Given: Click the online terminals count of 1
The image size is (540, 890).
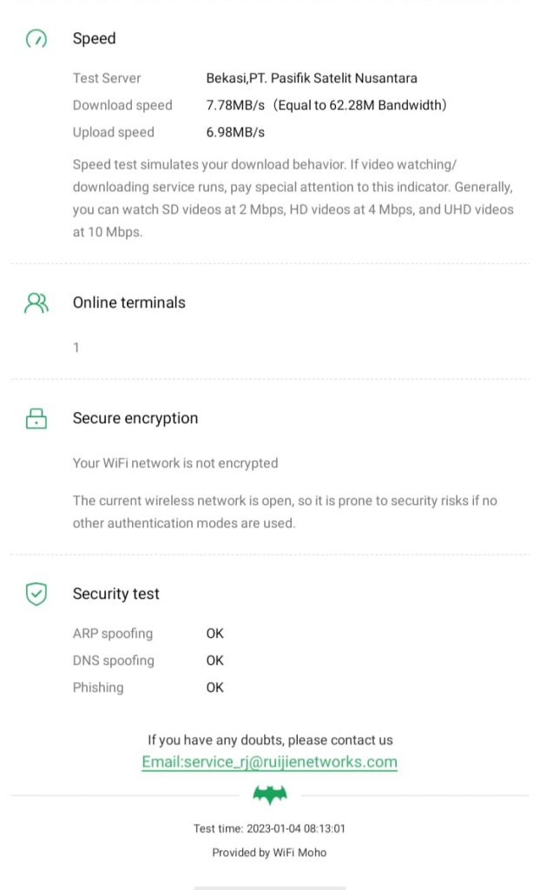Looking at the screenshot, I should tap(76, 348).
